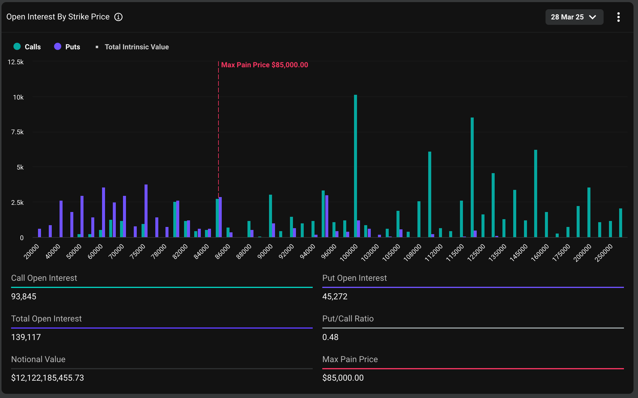Toggle Total Intrinsic Value series label
Image resolution: width=638 pixels, height=398 pixels.
[x=137, y=47]
